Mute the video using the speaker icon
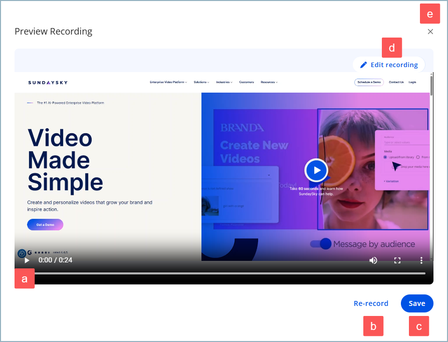 [373, 260]
